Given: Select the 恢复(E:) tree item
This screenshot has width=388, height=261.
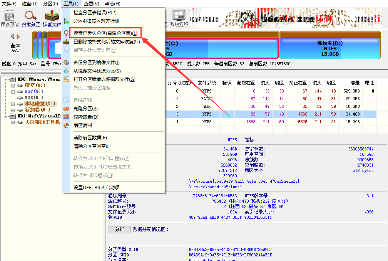Looking at the screenshot, I should (35, 85).
